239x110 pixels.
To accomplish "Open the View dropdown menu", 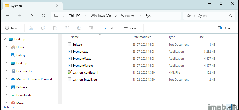I will (131, 28).
